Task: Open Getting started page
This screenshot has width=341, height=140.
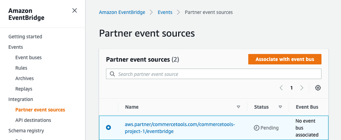Action: click(25, 37)
